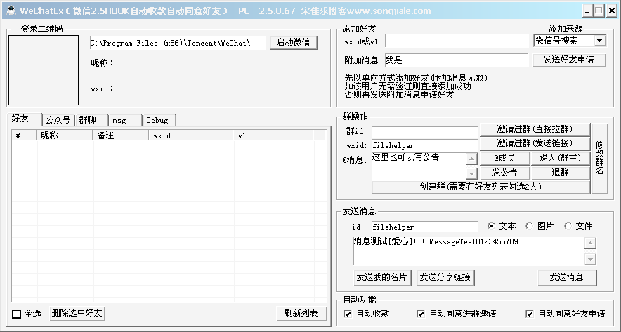The width and height of the screenshot is (621, 332).
Task: Click 创建群 button
Action: (481, 187)
